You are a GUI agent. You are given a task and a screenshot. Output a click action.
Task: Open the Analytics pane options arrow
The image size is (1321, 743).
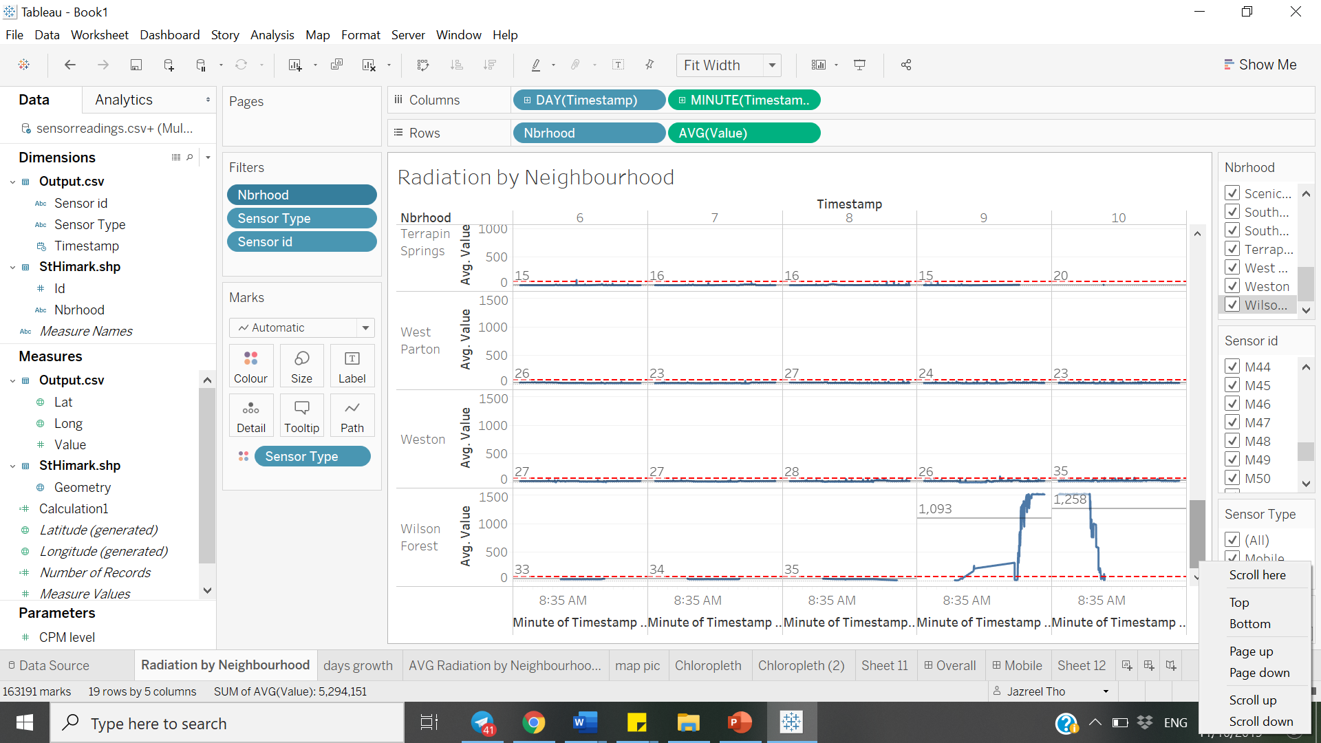(x=208, y=100)
